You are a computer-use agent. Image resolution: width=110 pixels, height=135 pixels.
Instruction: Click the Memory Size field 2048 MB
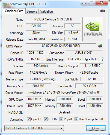pos(38,86)
